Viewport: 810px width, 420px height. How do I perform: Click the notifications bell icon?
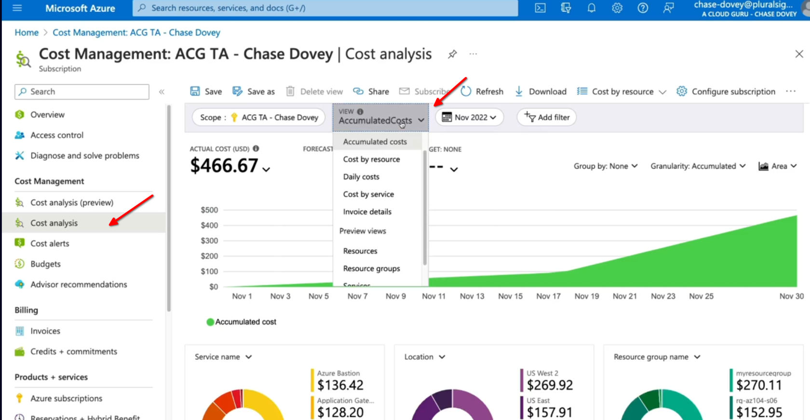tap(591, 8)
